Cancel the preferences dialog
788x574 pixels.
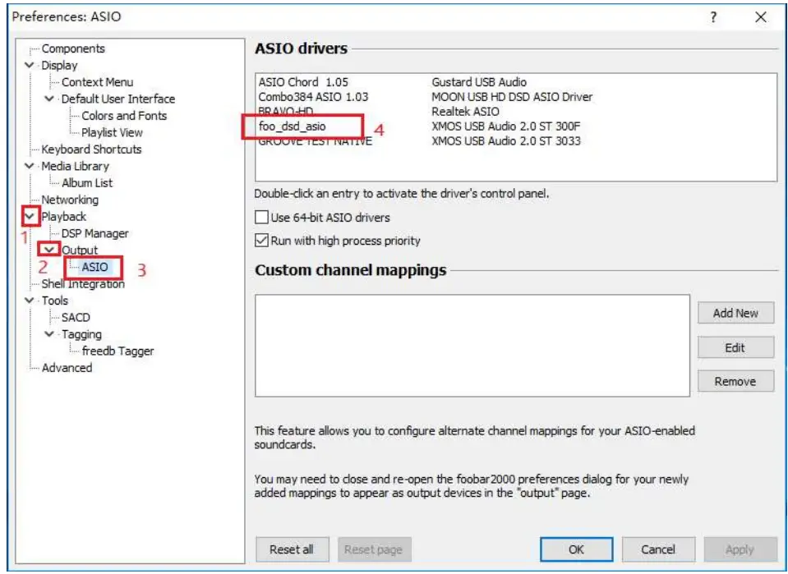point(657,549)
